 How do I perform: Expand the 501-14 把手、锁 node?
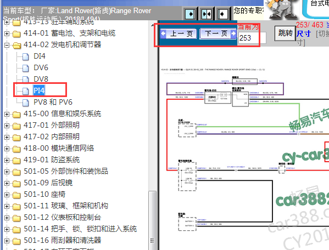point(7,229)
